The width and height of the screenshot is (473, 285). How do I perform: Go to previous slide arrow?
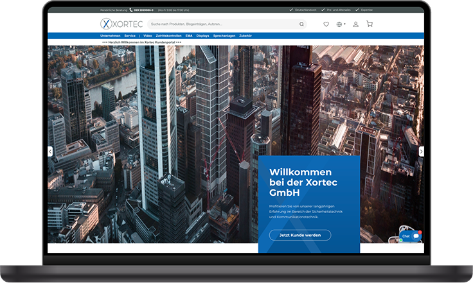click(50, 151)
